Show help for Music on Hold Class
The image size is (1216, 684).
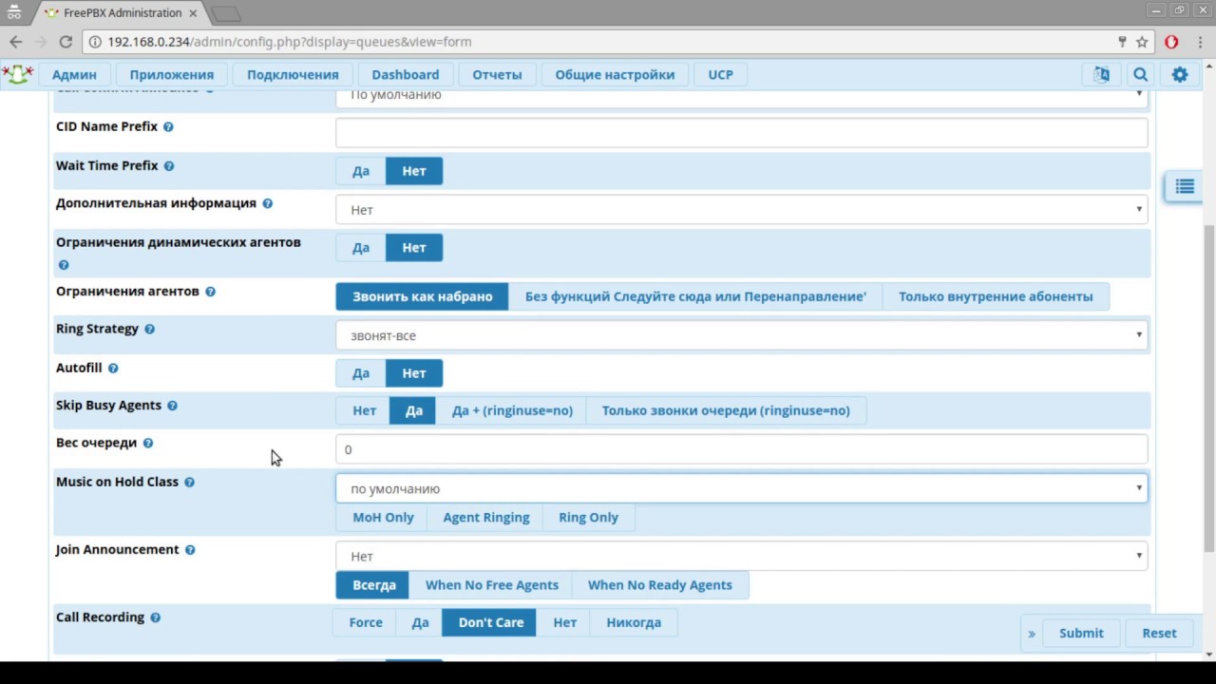click(x=189, y=483)
